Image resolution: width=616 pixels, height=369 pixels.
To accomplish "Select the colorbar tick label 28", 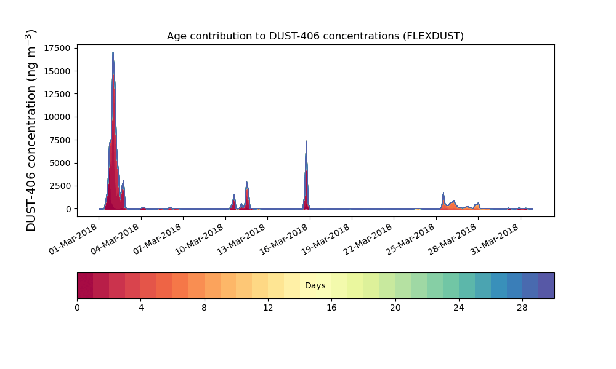I will point(522,307).
